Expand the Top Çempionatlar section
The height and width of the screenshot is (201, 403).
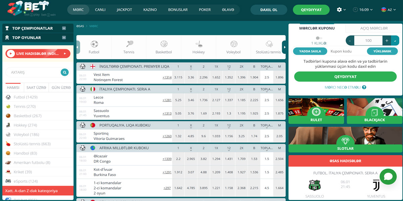(x=64, y=28)
